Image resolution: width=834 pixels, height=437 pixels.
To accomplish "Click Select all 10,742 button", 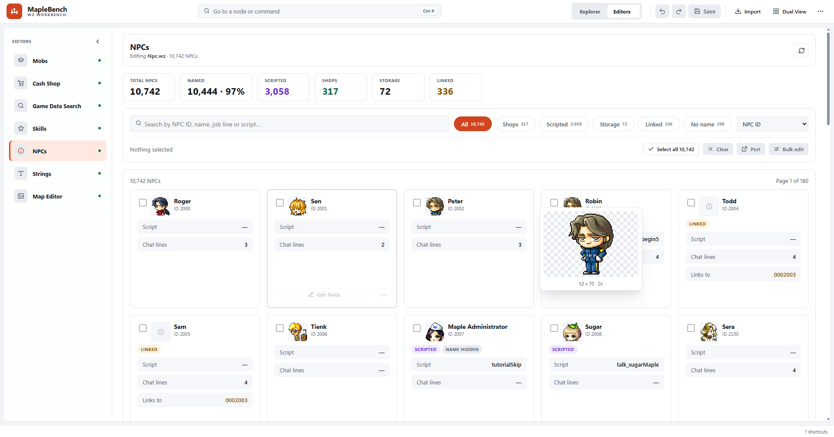I will [671, 149].
